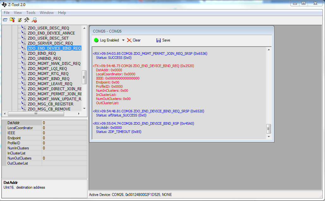Click the command tree vertical scrollbar thumb

(x=84, y=77)
